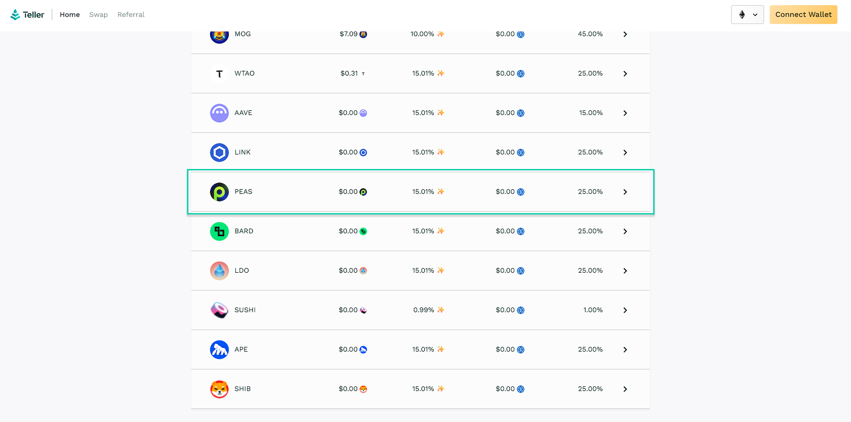Click the PEAS token icon
Viewport: 851px width, 422px height.
219,192
